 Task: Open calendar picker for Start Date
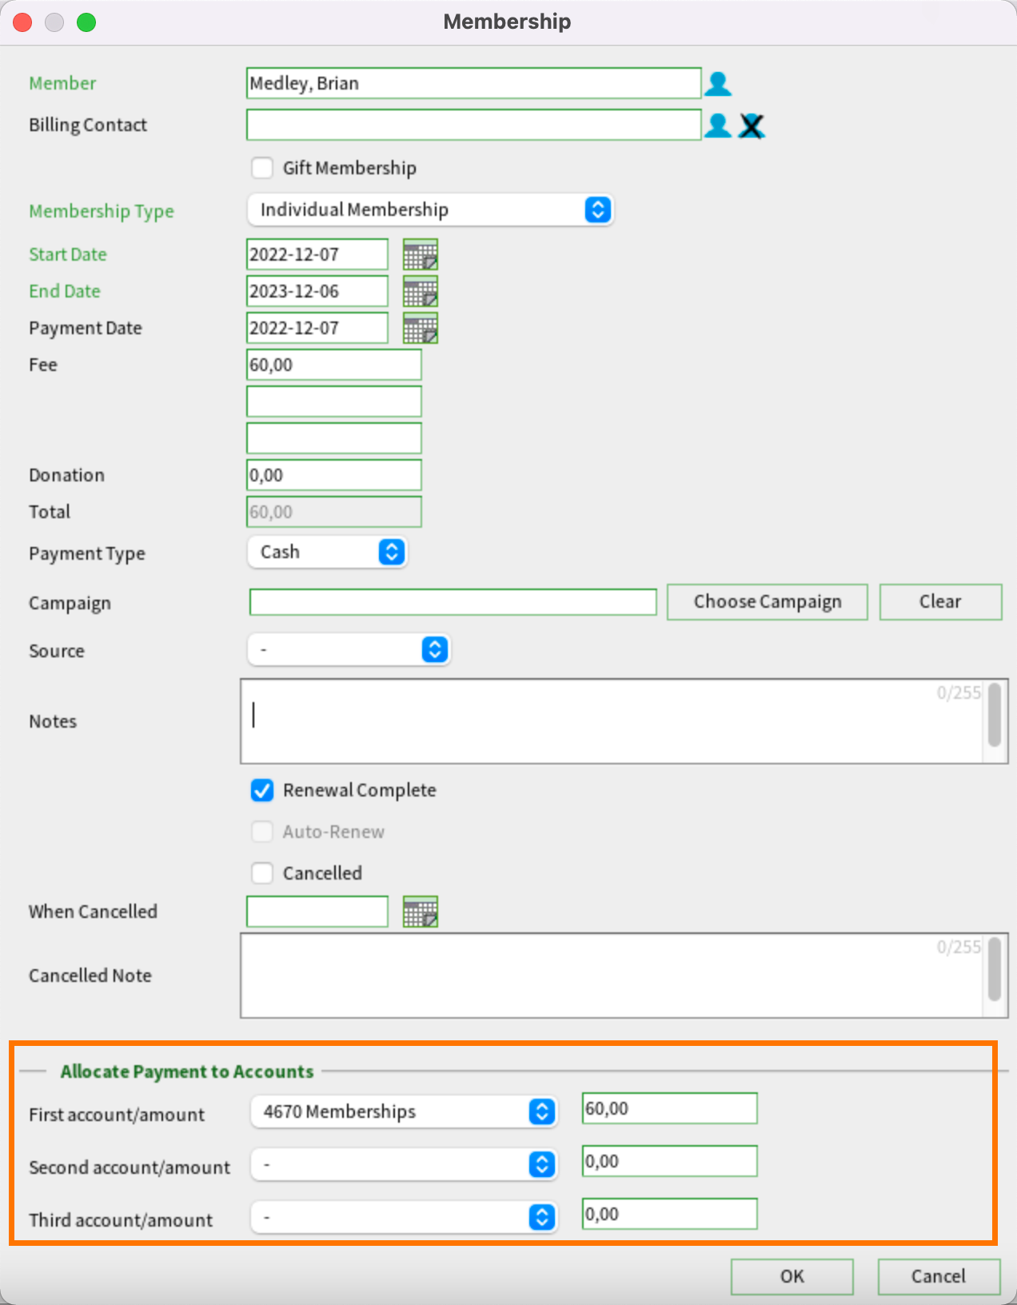(x=421, y=255)
